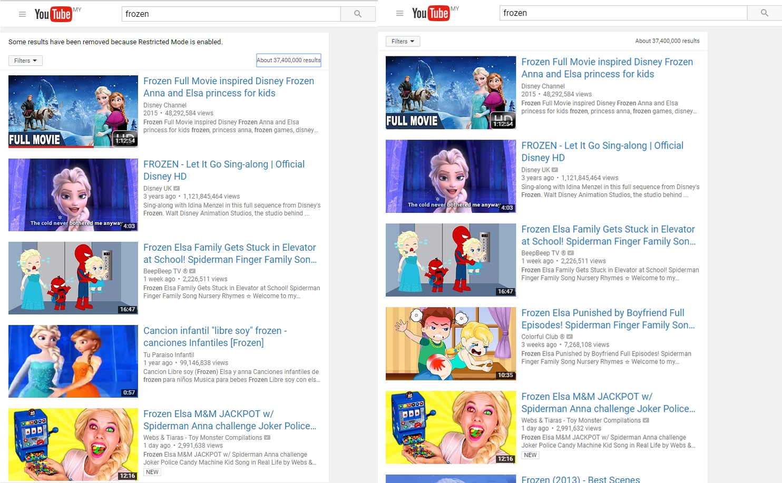Click the YouTube logo on the left page
Image resolution: width=782 pixels, height=483 pixels.
click(x=53, y=14)
